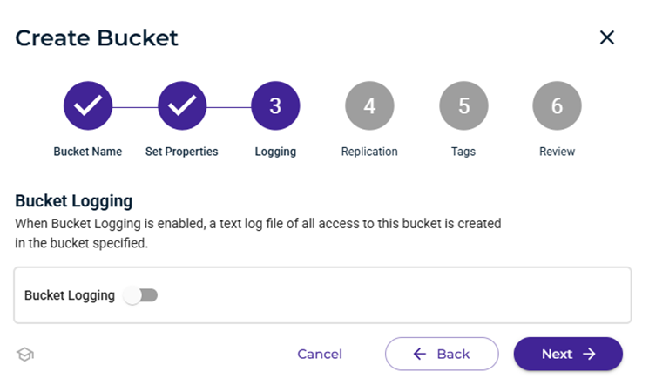Viewport: 649px width, 392px height.
Task: Go to step 6 circle
Action: [x=557, y=106]
